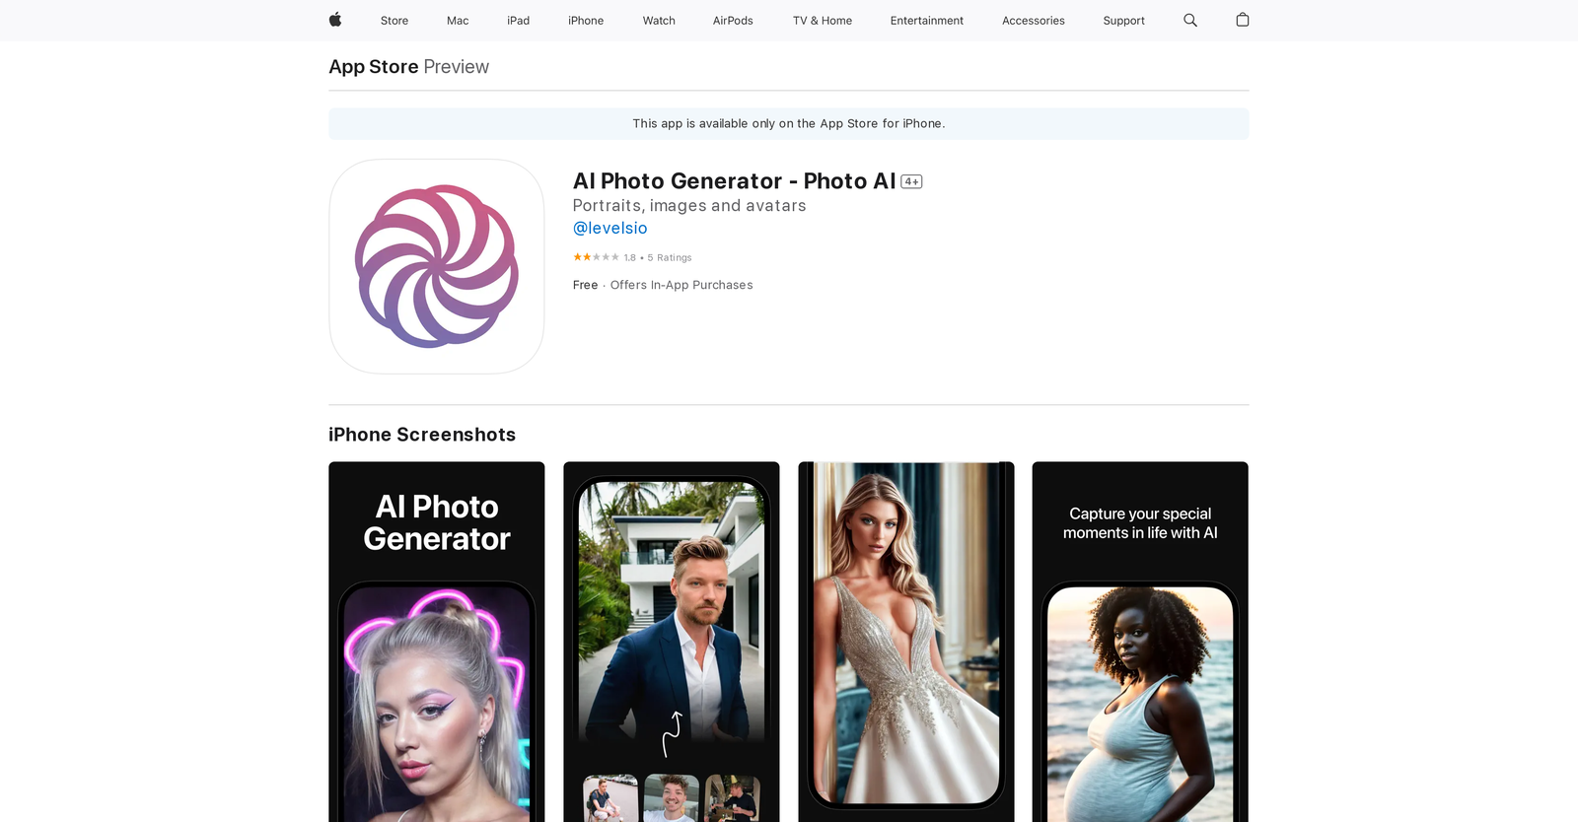Click the iPhone-only availability banner text
The image size is (1578, 822).
tap(789, 124)
